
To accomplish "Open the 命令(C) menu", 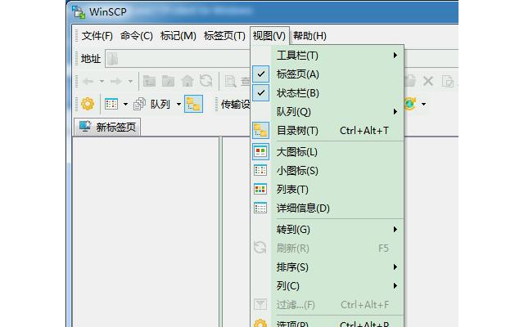I will 137,36.
